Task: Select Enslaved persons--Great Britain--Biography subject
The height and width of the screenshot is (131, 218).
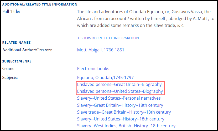Action: (119, 84)
